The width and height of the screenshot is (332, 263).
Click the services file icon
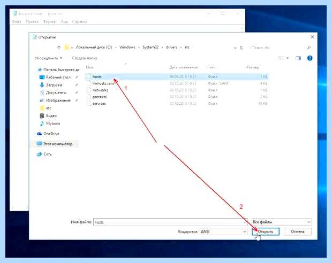point(89,104)
